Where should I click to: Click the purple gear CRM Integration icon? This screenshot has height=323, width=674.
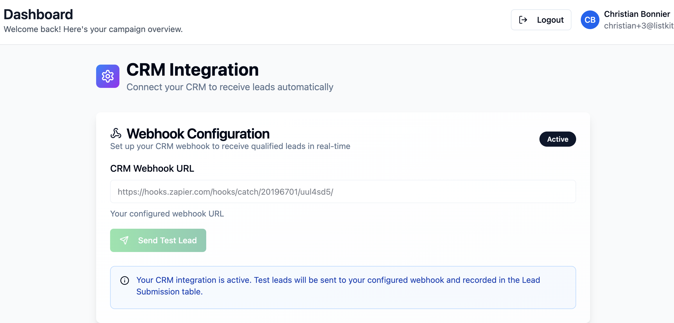tap(108, 76)
